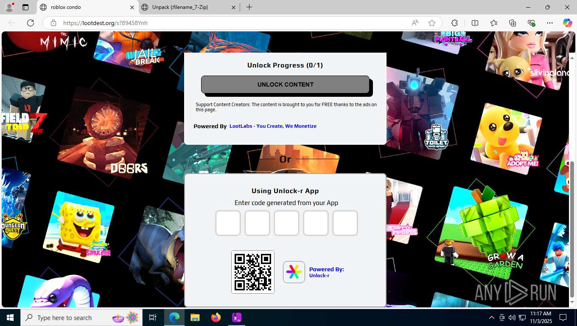This screenshot has height=326, width=577.
Task: Click the taskbar search box
Action: 81,318
